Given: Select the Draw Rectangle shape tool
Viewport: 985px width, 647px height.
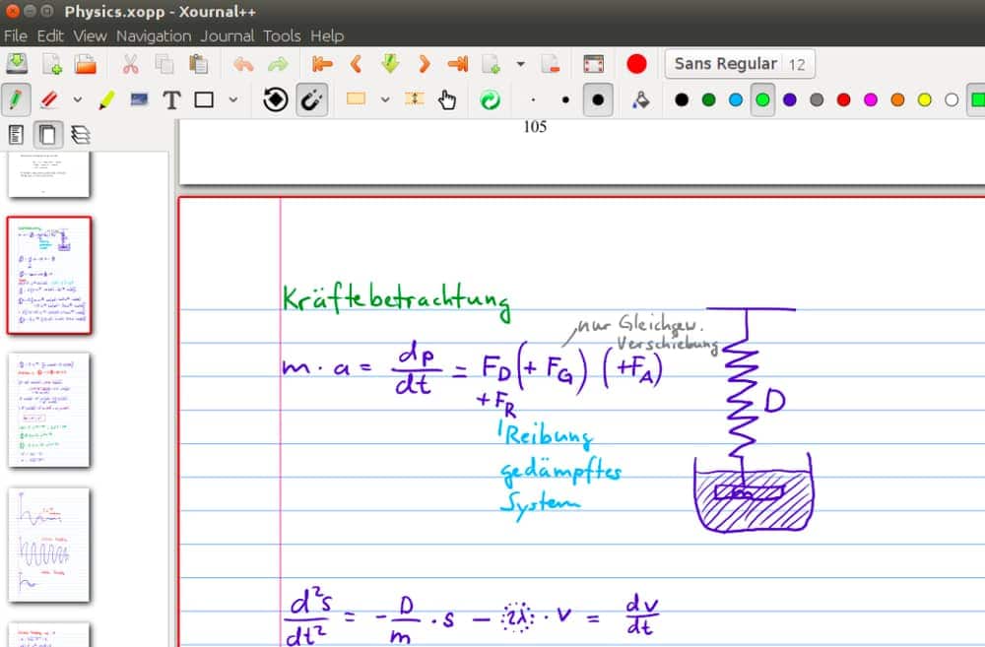Looking at the screenshot, I should [x=204, y=99].
